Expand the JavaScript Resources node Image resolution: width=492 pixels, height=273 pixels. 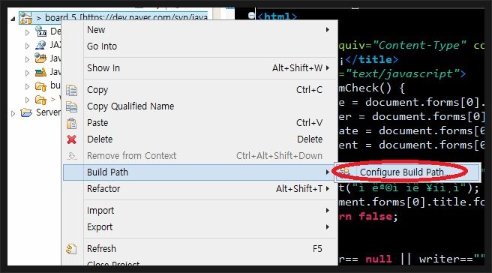[27, 73]
